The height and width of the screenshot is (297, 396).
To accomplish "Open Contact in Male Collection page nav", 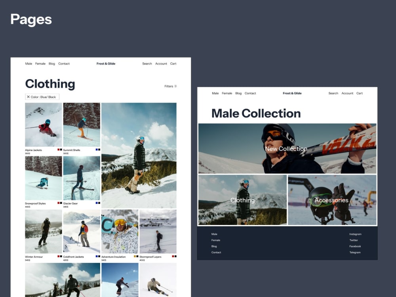I will (x=250, y=93).
